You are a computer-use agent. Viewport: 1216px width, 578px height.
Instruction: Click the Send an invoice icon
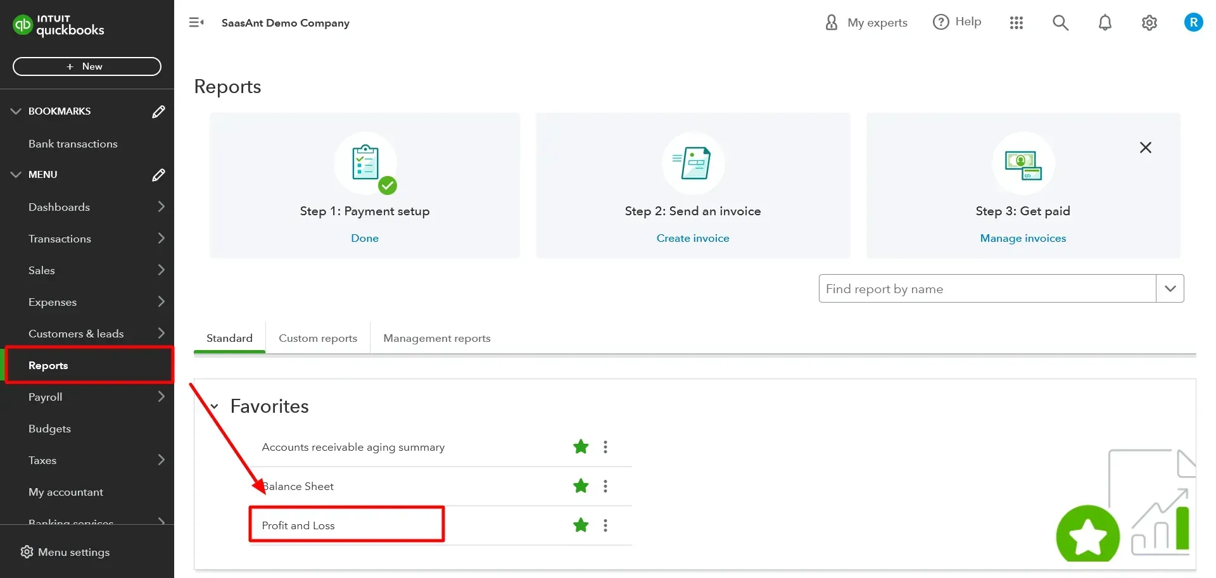(x=693, y=163)
